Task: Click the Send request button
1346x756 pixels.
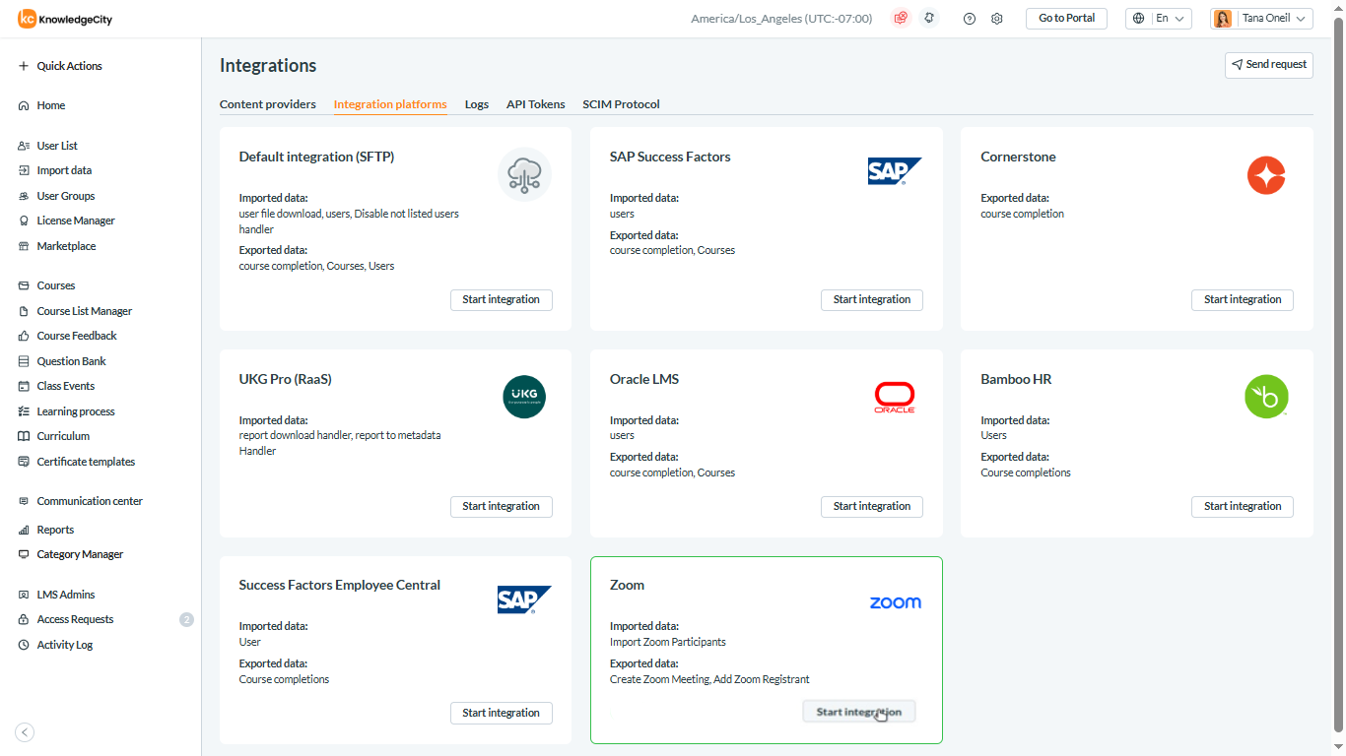Action: coord(1268,65)
